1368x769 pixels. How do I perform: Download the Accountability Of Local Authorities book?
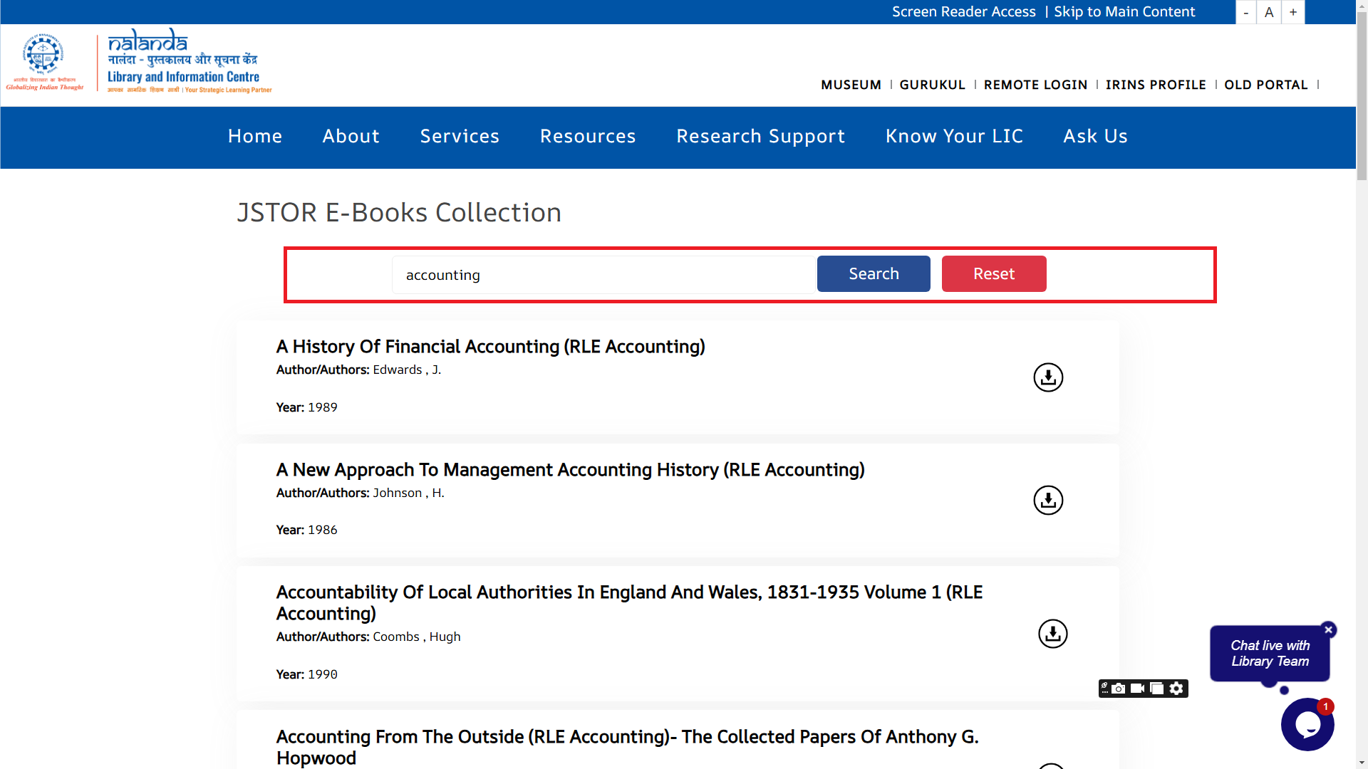coord(1052,634)
